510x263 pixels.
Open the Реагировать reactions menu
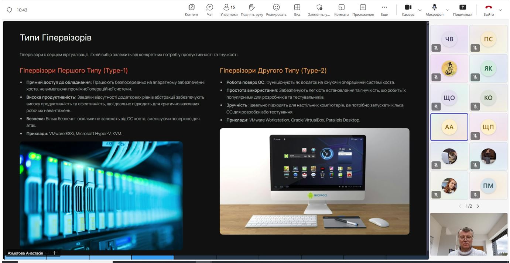[x=276, y=10]
